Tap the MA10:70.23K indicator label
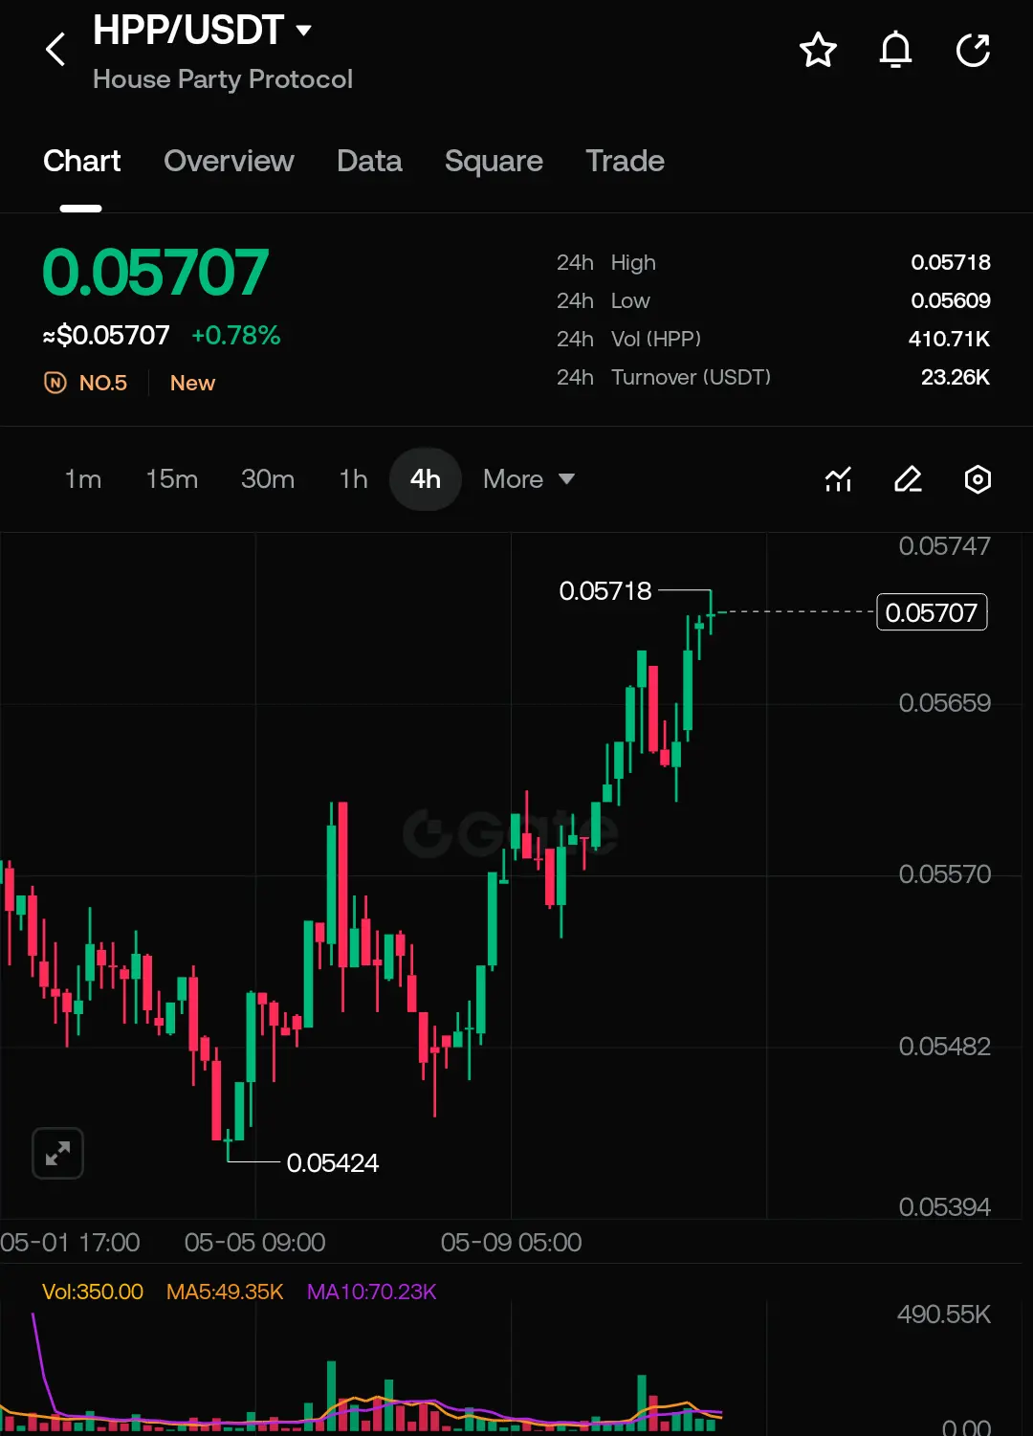This screenshot has width=1033, height=1436. [371, 1292]
